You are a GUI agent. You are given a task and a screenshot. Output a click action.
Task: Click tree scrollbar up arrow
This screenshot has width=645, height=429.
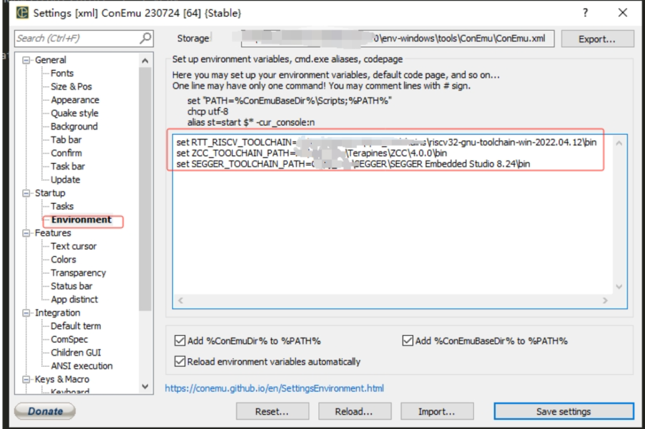point(145,61)
